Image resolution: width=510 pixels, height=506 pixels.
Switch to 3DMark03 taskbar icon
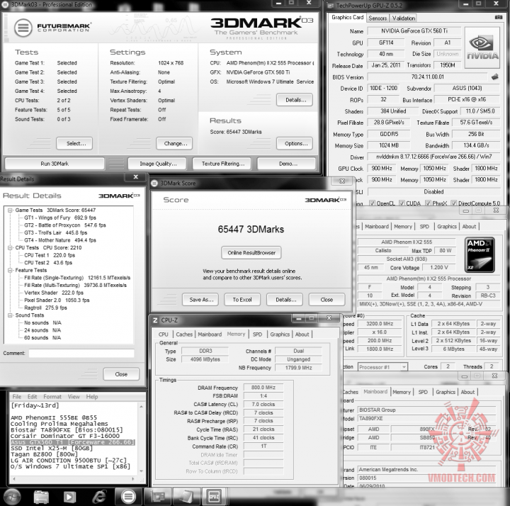click(x=128, y=497)
